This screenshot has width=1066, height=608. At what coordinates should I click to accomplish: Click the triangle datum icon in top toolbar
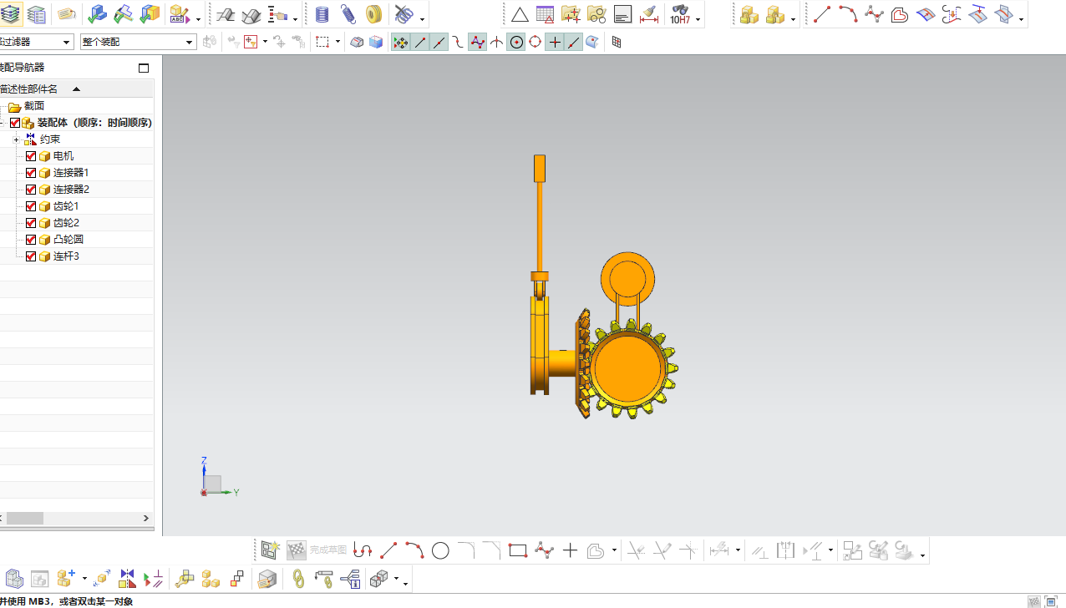[520, 14]
